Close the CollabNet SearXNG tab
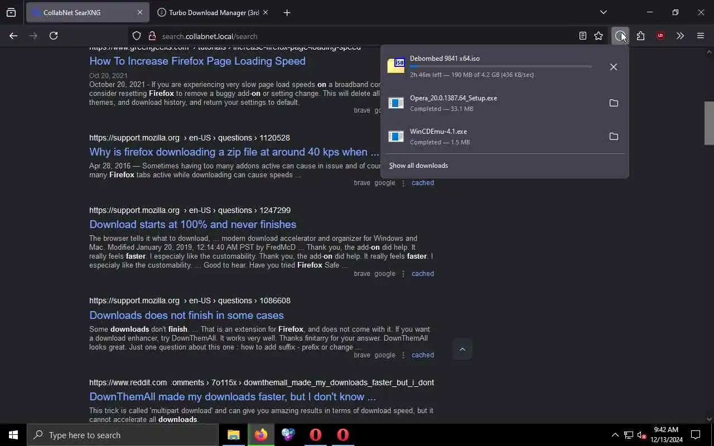The height and width of the screenshot is (446, 714). click(140, 12)
